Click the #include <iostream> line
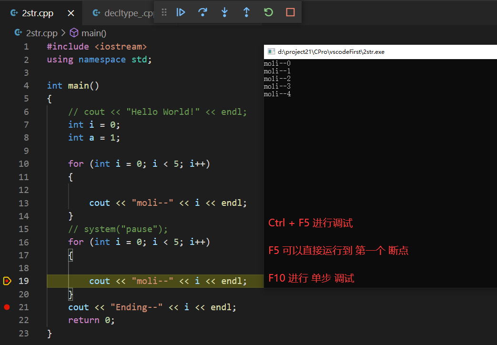Image resolution: width=497 pixels, height=345 pixels. 97,47
